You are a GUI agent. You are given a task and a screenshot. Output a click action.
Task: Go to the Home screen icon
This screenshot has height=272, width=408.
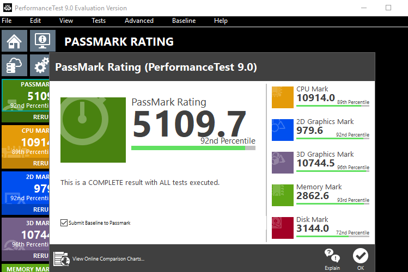click(14, 41)
